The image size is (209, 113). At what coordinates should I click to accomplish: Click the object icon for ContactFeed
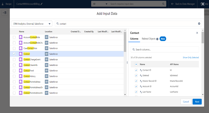click(21, 70)
